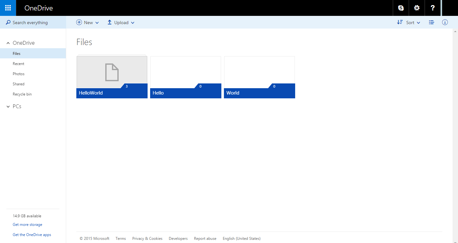
Task: Click the 14.9 GB available text
Action: (27, 216)
